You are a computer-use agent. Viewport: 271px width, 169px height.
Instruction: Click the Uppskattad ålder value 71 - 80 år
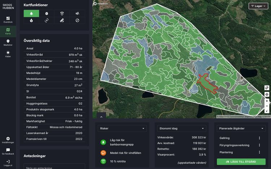(x=76, y=67)
